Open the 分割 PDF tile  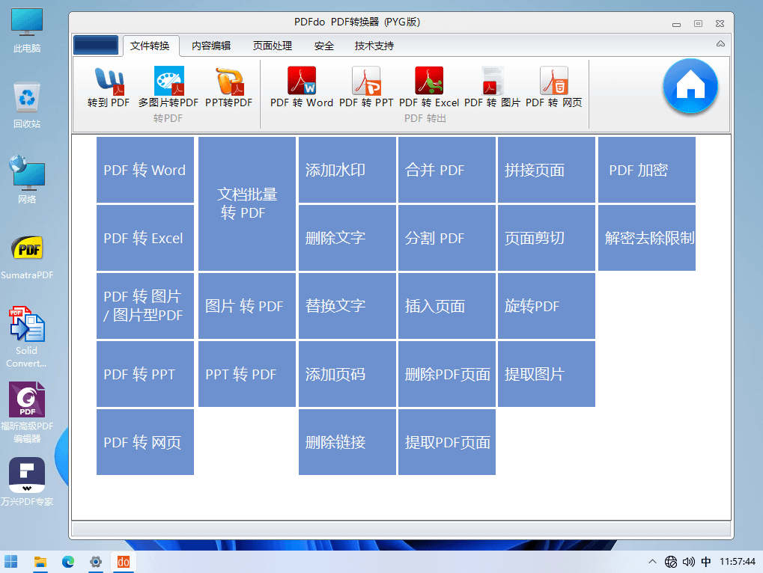pyautogui.click(x=447, y=238)
